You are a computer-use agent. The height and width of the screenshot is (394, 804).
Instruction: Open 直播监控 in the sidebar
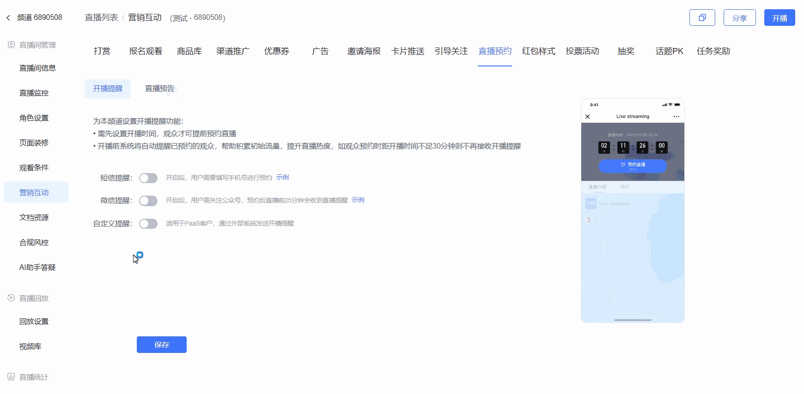(34, 93)
